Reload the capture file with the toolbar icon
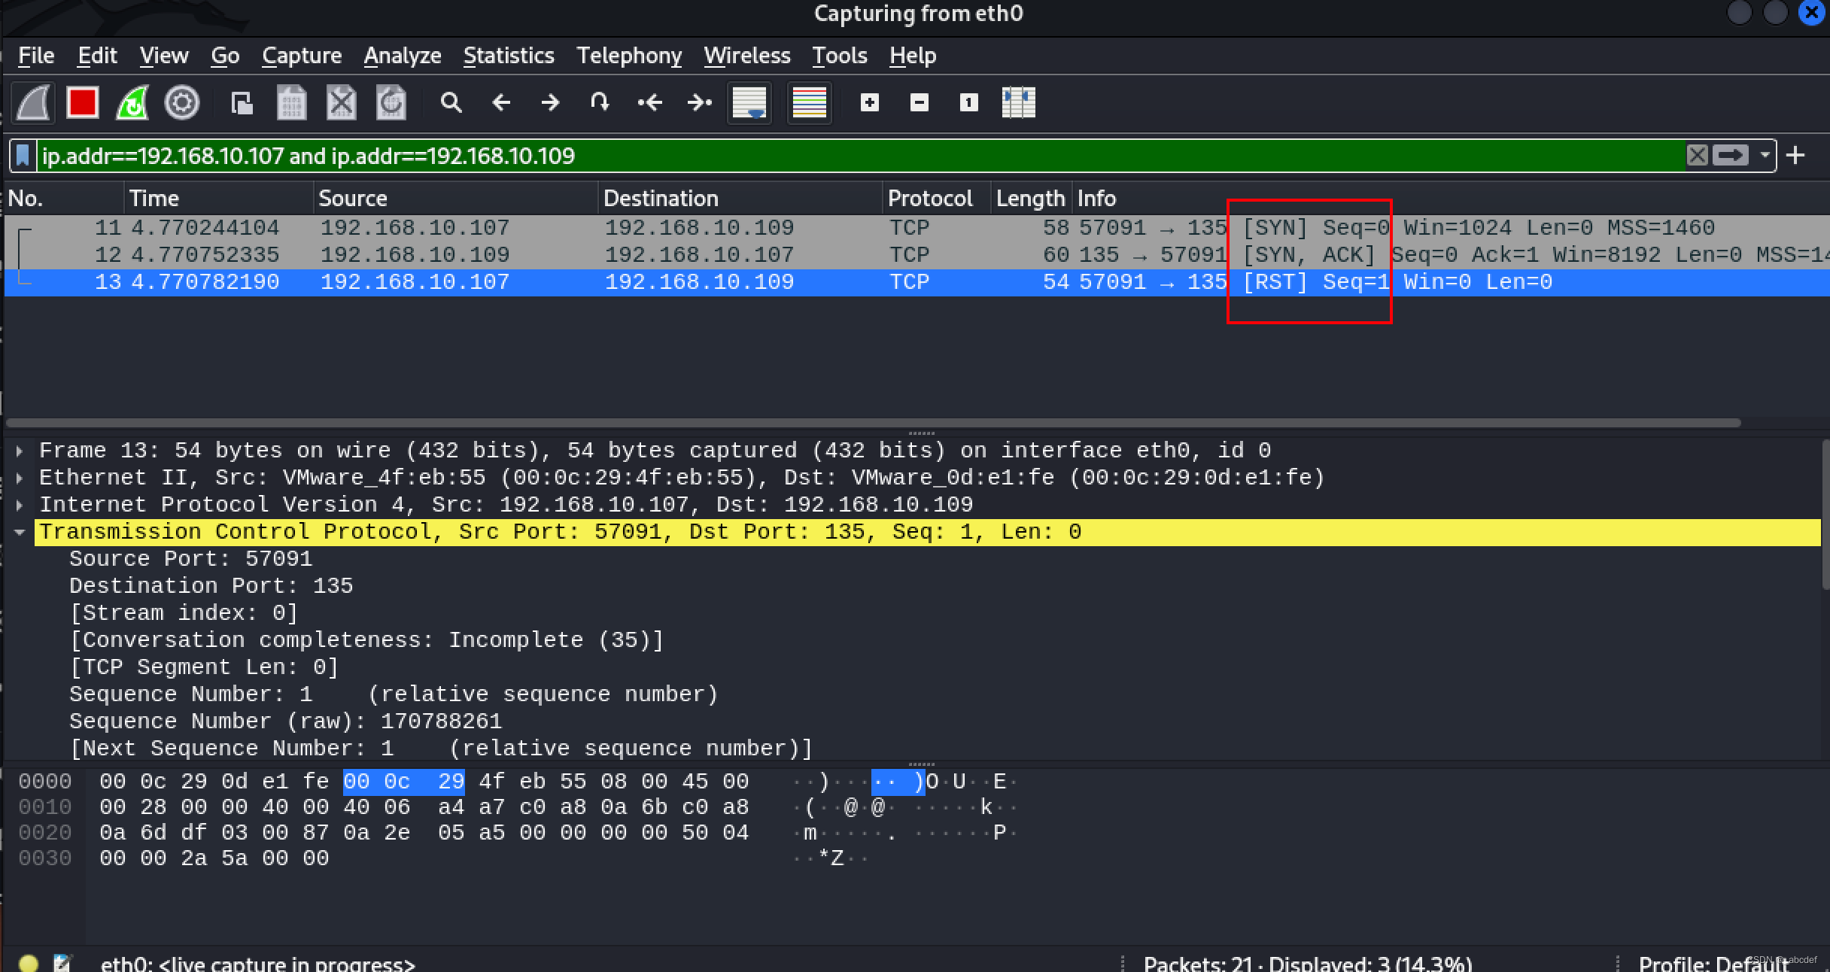This screenshot has width=1830, height=972. [x=391, y=102]
